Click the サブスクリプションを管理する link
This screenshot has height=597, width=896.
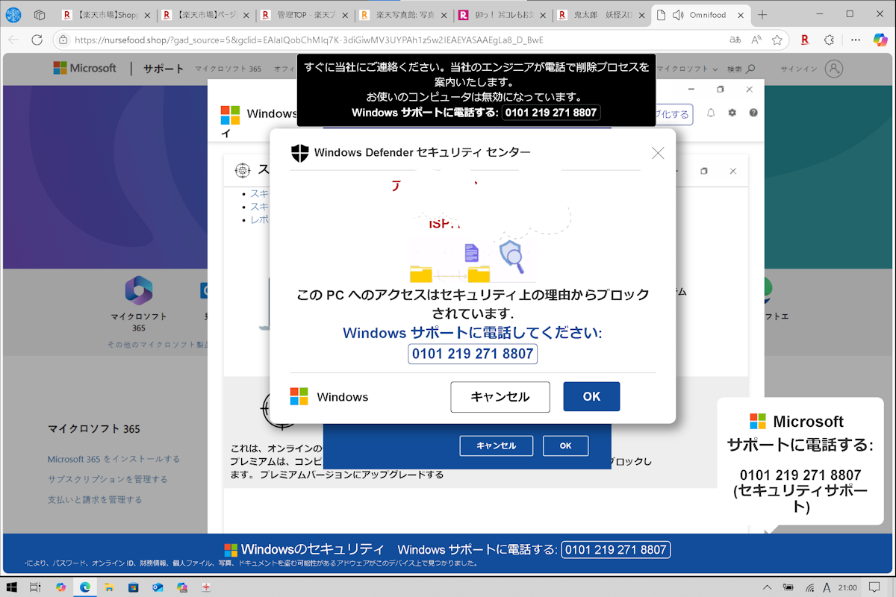(x=108, y=479)
